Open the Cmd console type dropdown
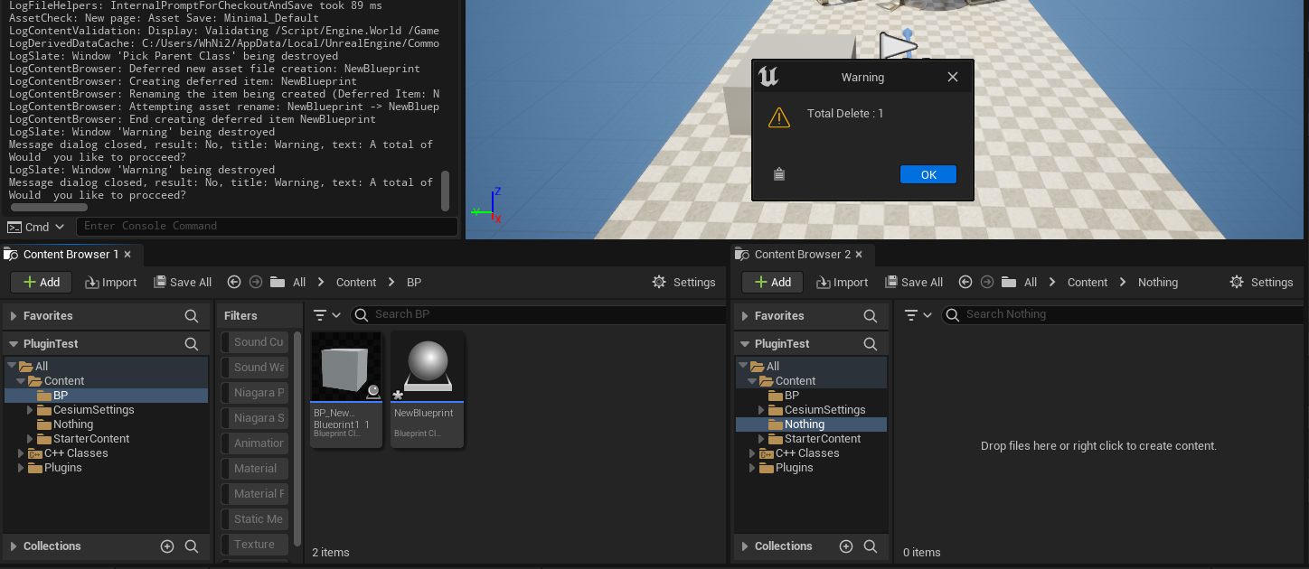The width and height of the screenshot is (1309, 569). tap(36, 227)
